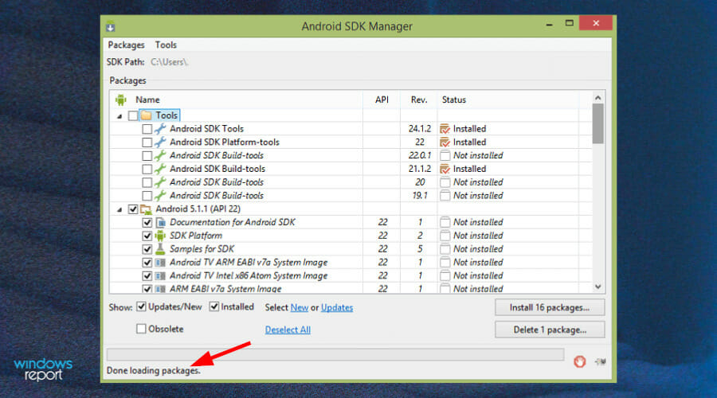
Task: Click the Android robot icon in Name header
Action: click(x=121, y=99)
